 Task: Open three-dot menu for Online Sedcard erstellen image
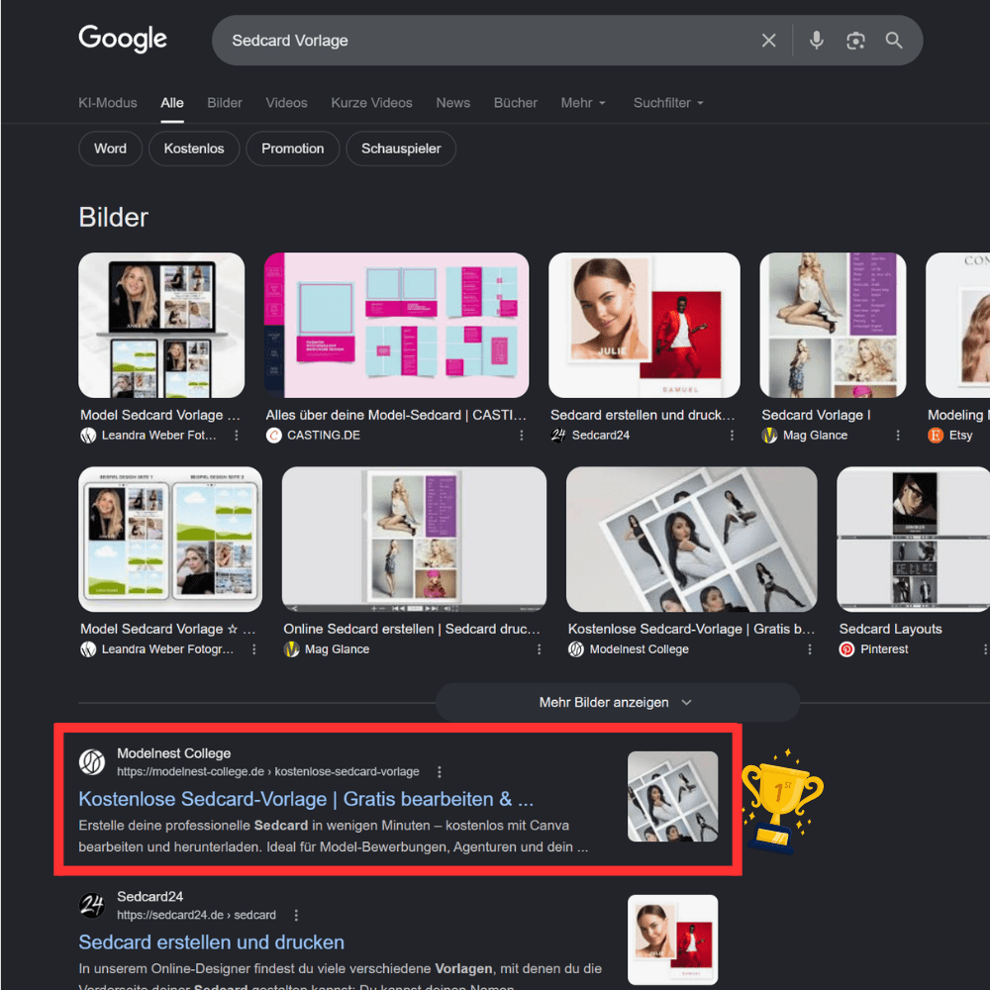pos(539,649)
